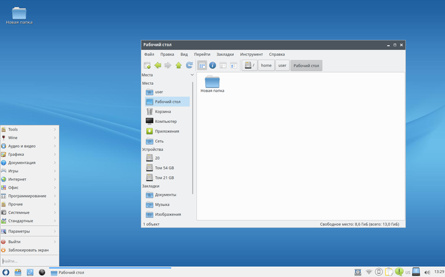Switch to icon view mode
This screenshot has width=445, height=277.
tap(202, 65)
